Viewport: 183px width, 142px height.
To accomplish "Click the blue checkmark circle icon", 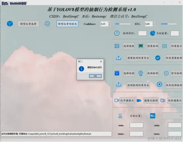I will pos(158,58).
